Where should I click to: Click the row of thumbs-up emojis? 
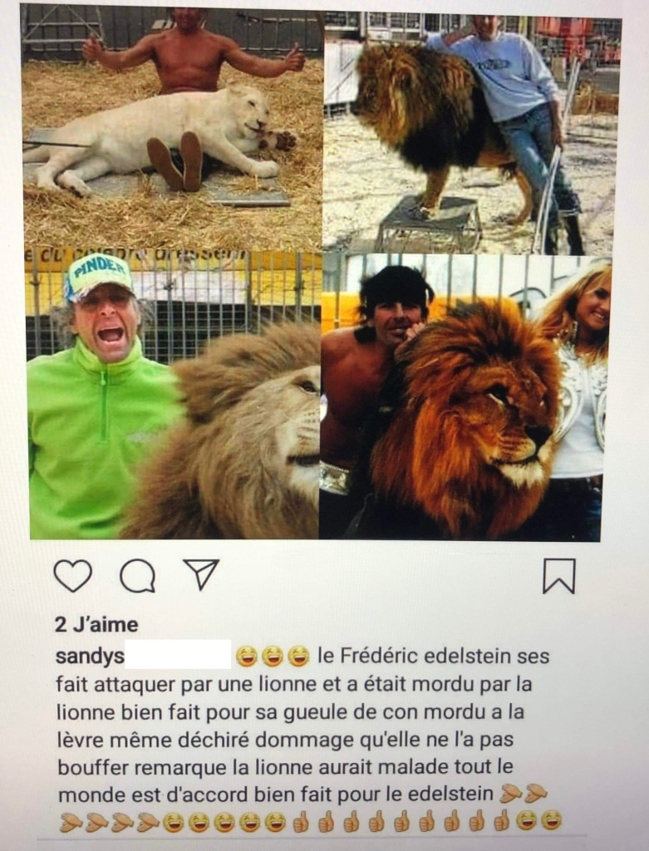401,821
